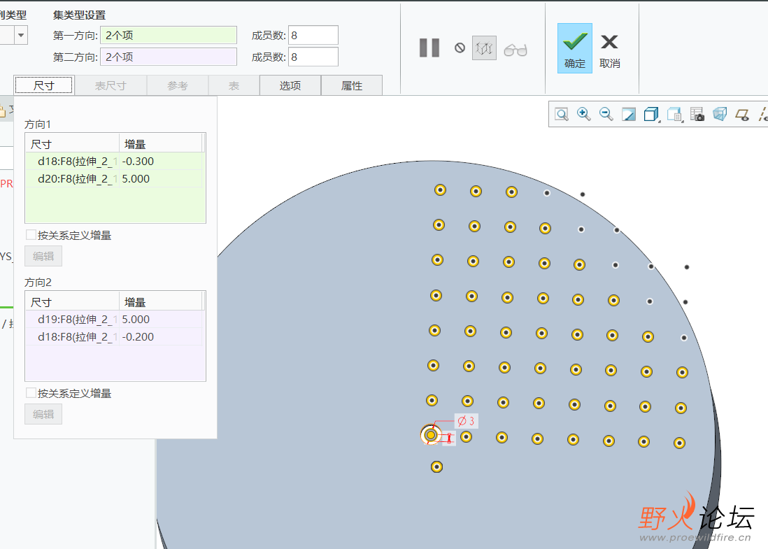
Task: Open the 参考 tab
Action: tap(177, 86)
